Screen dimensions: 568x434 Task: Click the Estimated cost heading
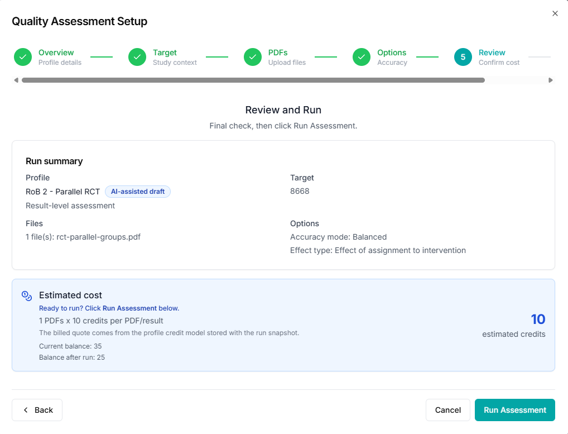coord(71,295)
